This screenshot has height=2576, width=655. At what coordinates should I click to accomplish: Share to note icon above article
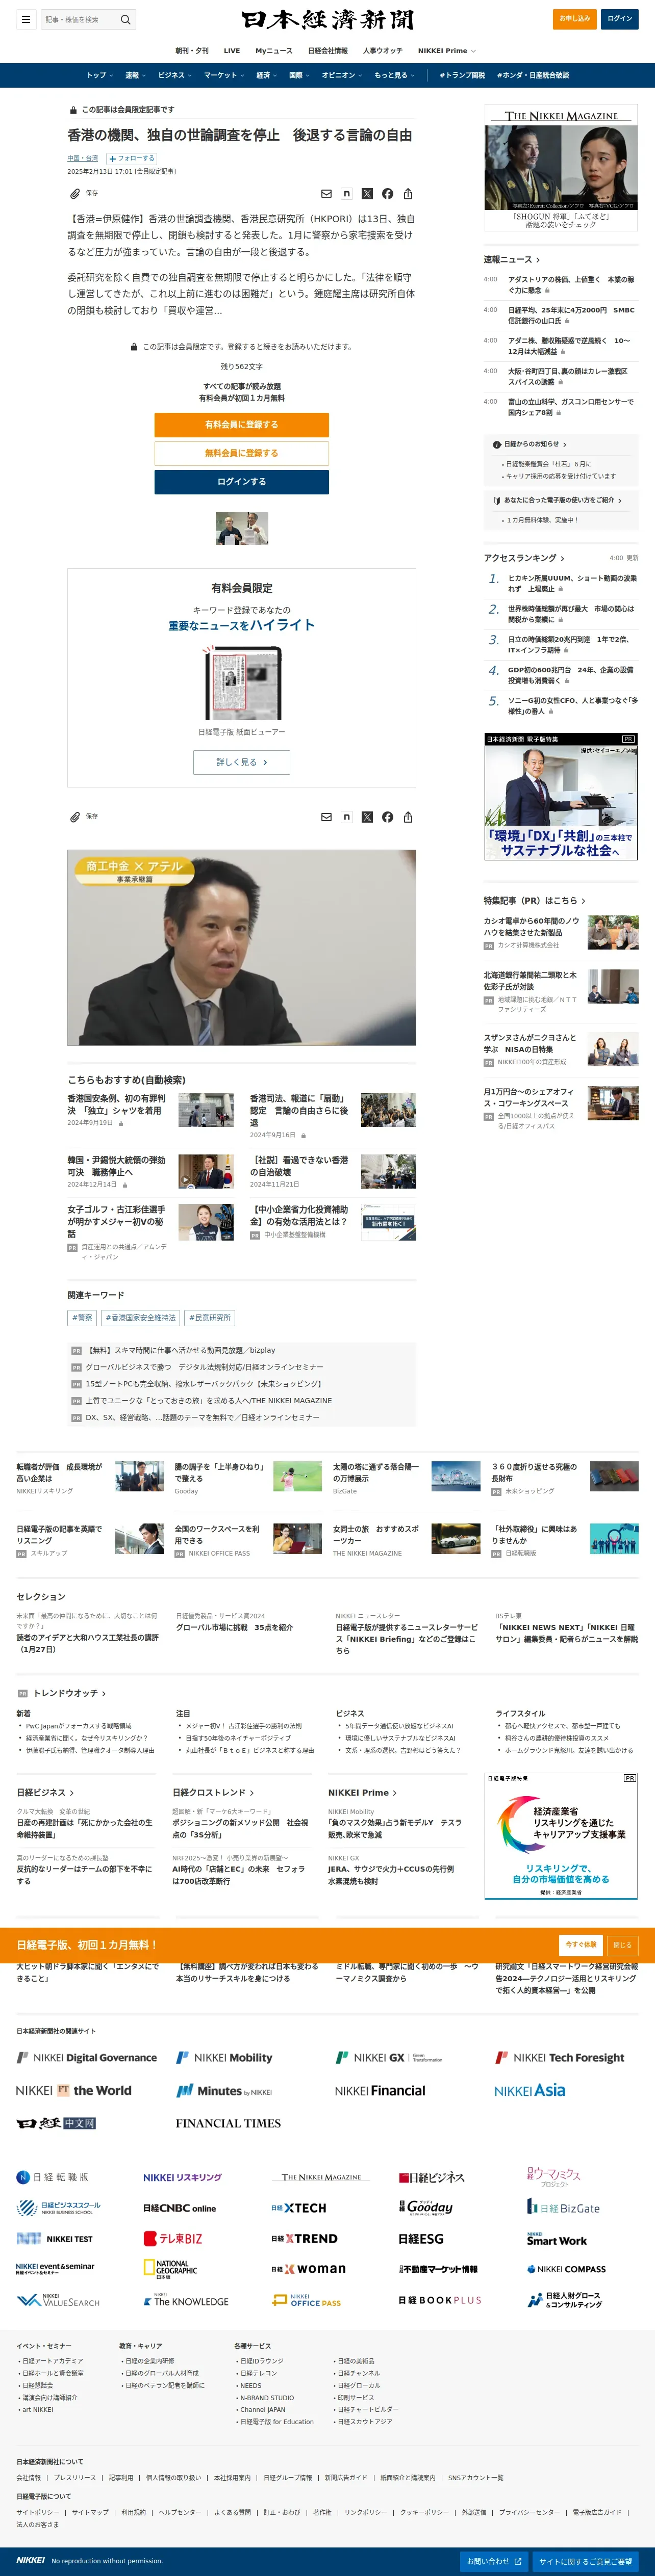[346, 194]
